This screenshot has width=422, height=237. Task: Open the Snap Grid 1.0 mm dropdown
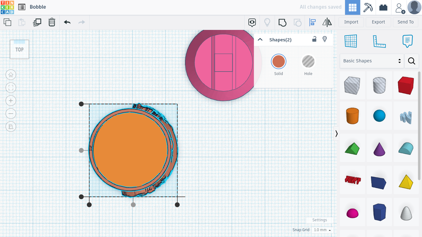322,230
